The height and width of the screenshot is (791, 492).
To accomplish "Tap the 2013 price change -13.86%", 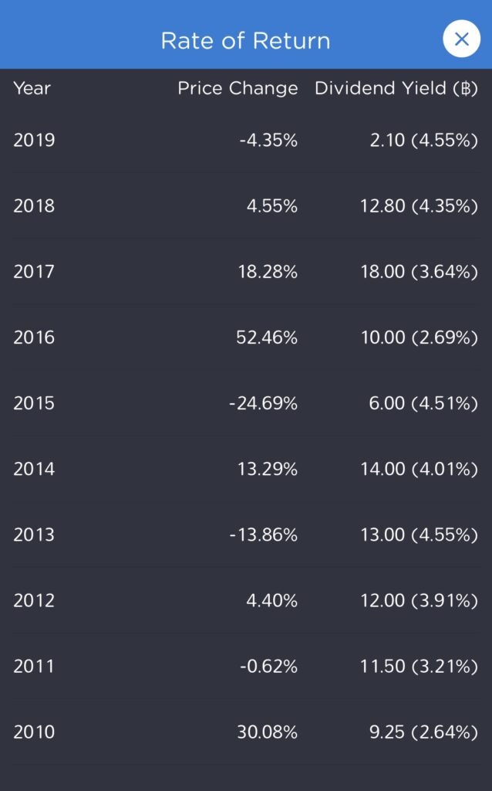I will pos(263,535).
